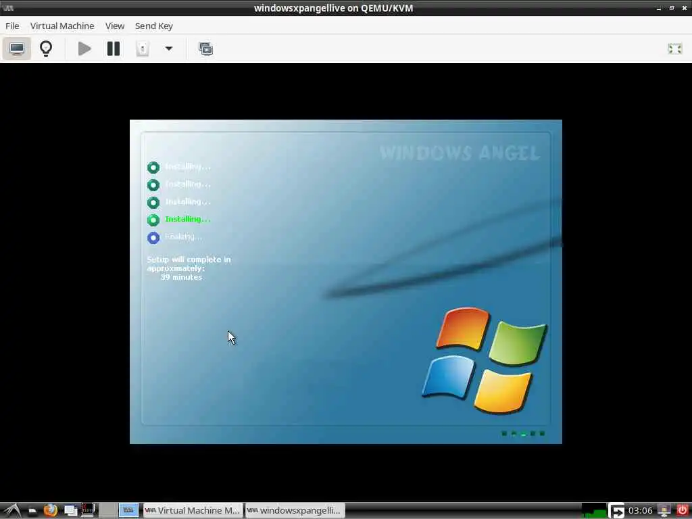
Task: Click inside the Windows Angel setup screen
Action: coord(345,282)
